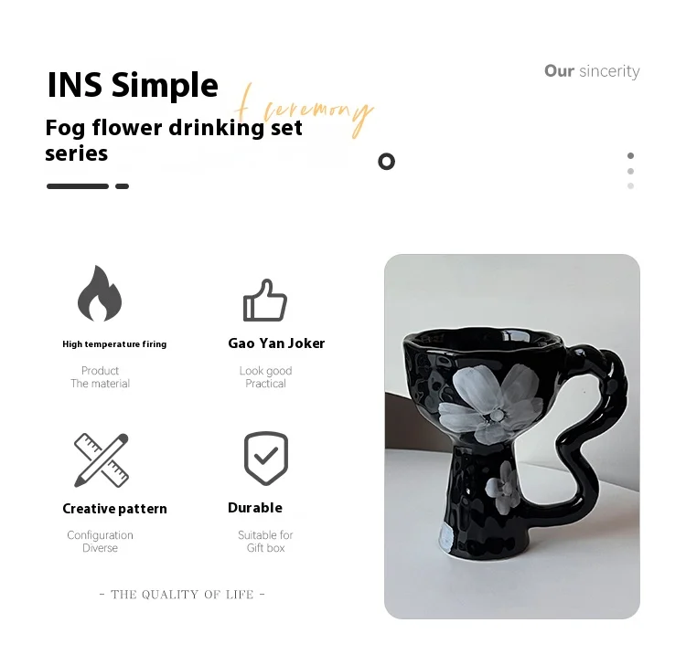
Task: Open the black flower mug product photo
Action: pyautogui.click(x=512, y=437)
